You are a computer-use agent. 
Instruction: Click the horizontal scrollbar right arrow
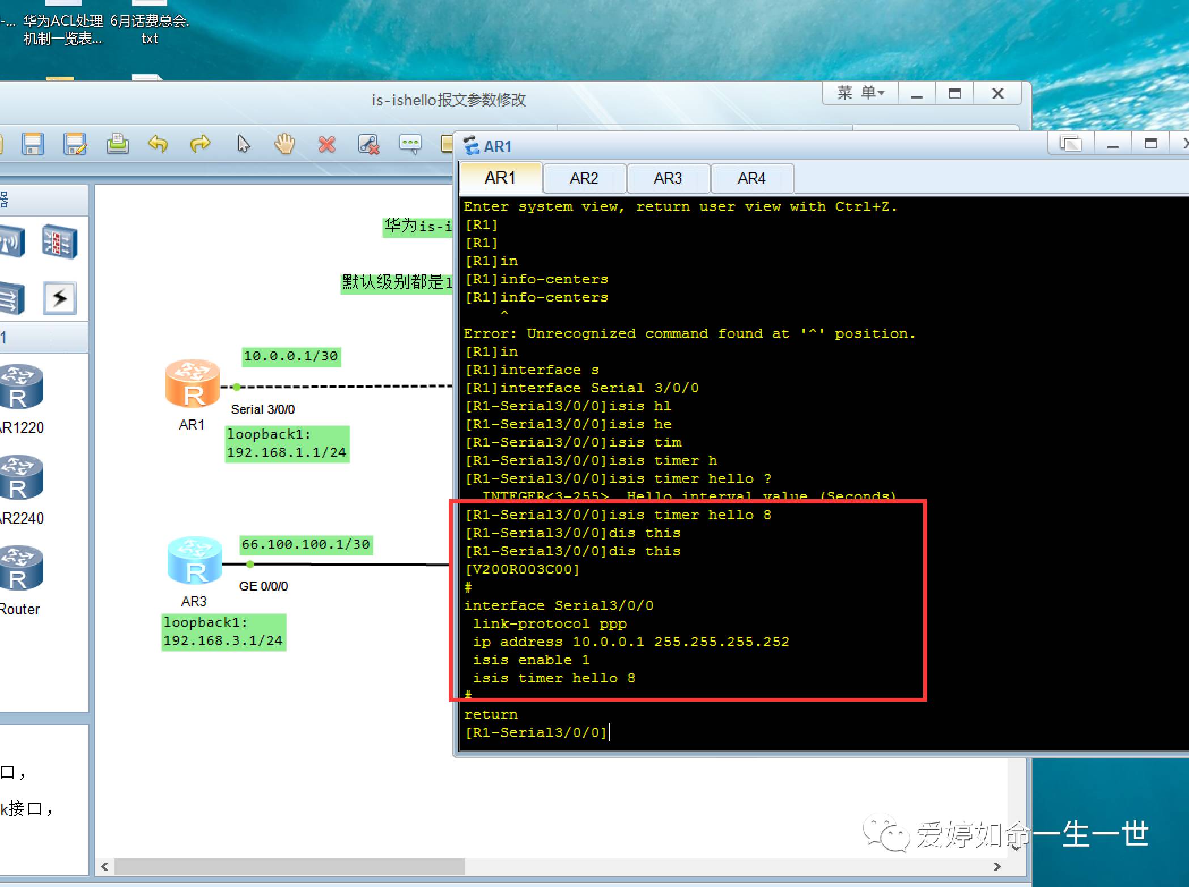pos(997,867)
